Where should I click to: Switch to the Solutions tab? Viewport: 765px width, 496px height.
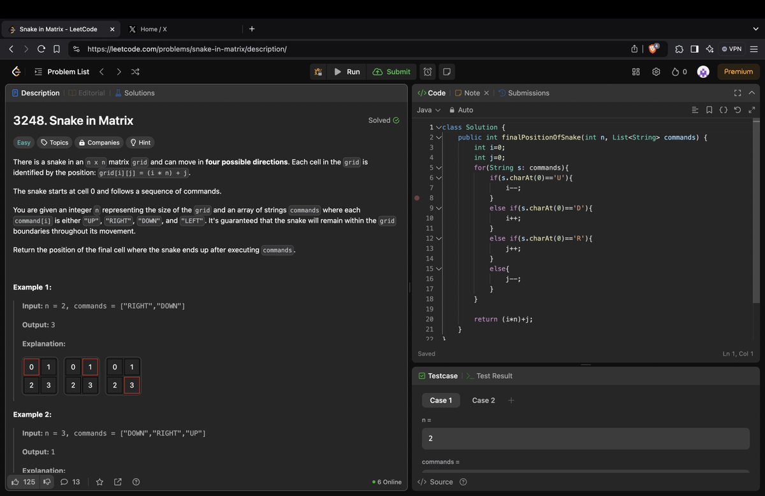point(135,93)
